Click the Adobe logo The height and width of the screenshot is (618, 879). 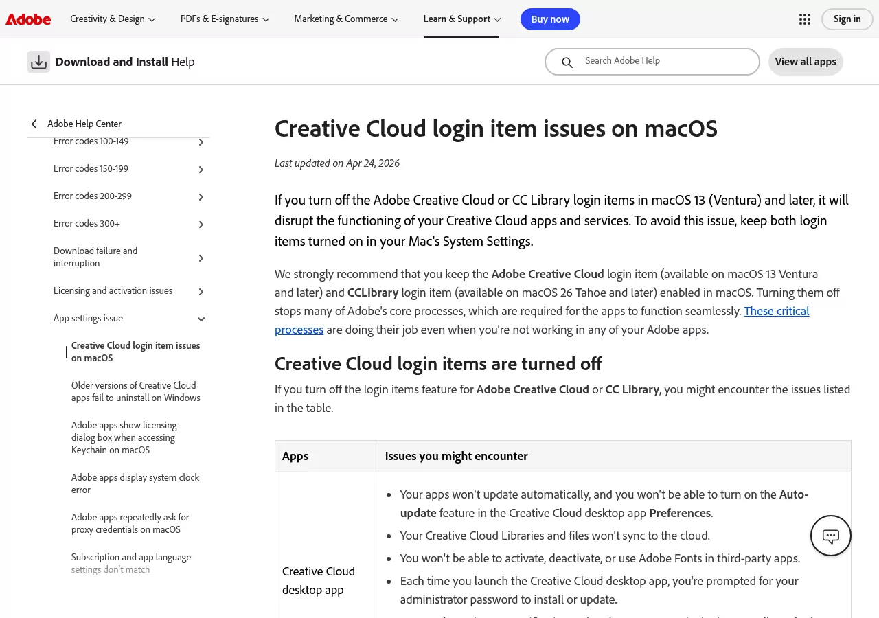click(x=28, y=19)
